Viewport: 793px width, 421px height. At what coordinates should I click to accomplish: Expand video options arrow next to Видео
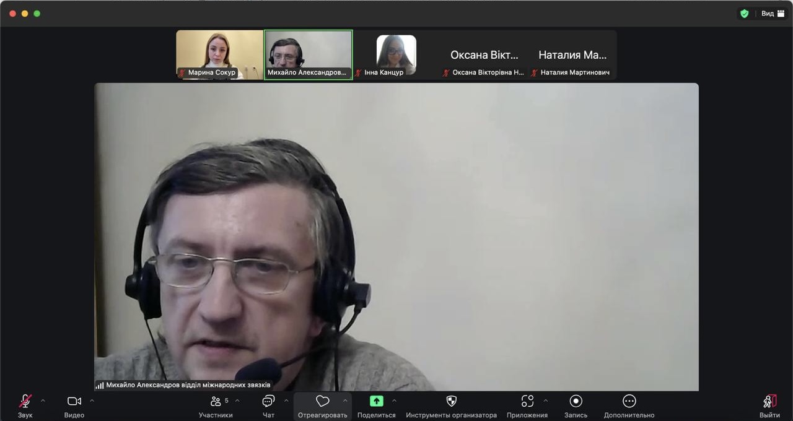point(92,401)
